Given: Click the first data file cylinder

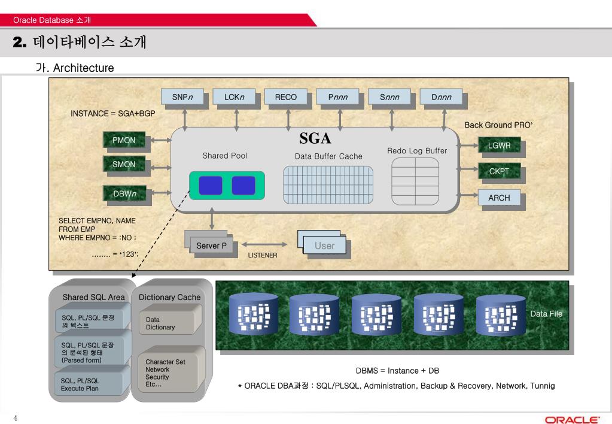Looking at the screenshot, I should (254, 314).
